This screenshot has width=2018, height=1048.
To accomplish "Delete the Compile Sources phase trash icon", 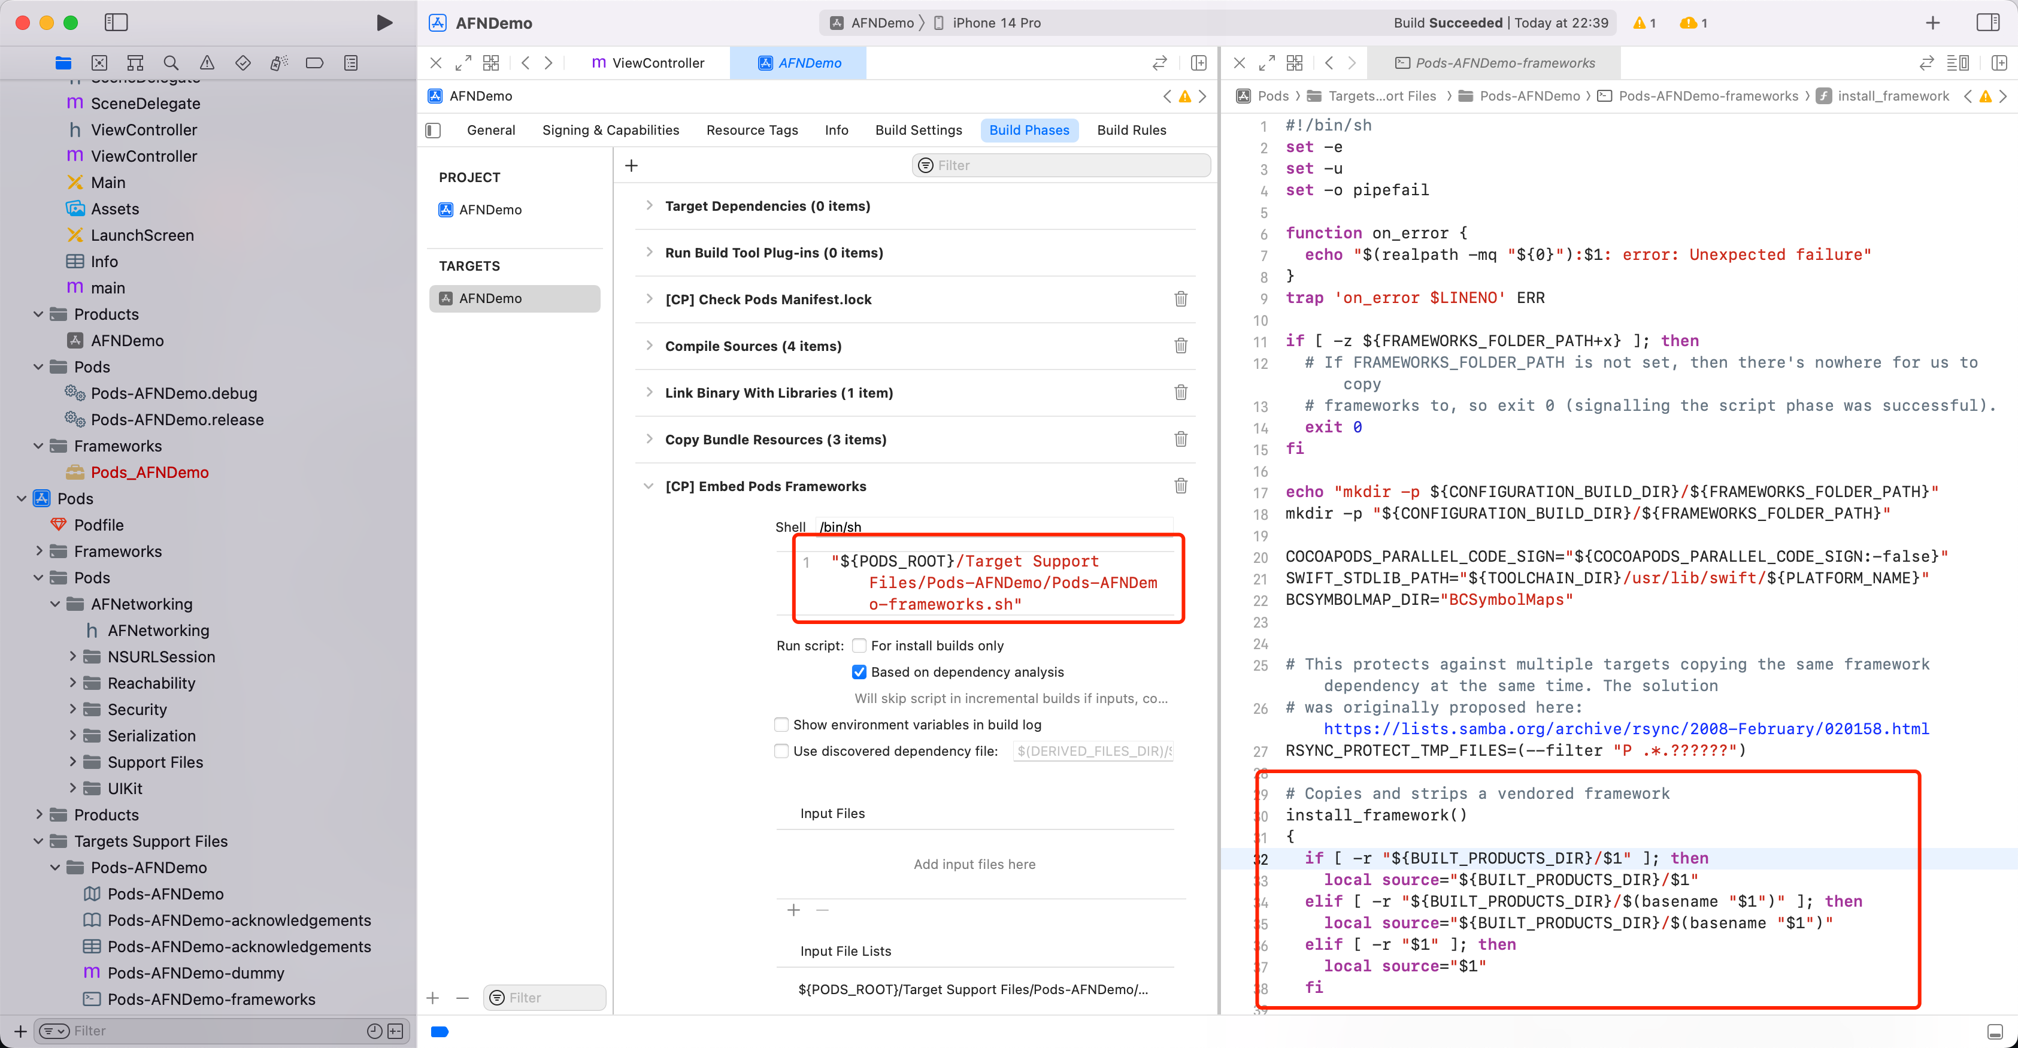I will tap(1181, 346).
